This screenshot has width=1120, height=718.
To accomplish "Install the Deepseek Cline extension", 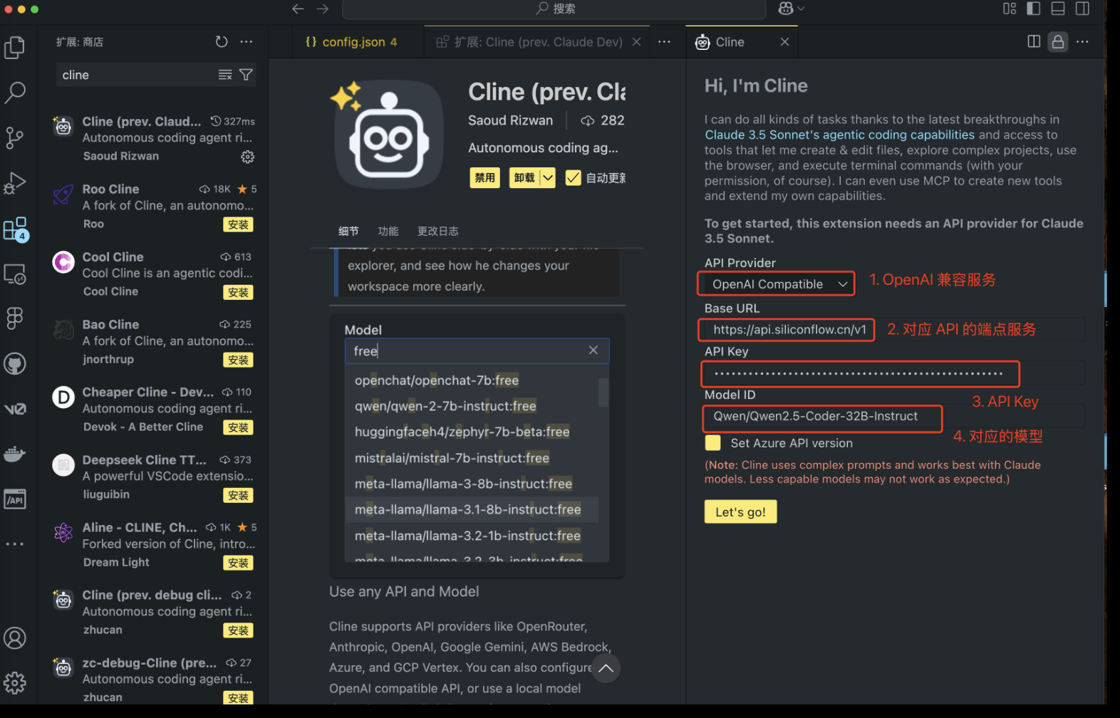I will click(238, 496).
